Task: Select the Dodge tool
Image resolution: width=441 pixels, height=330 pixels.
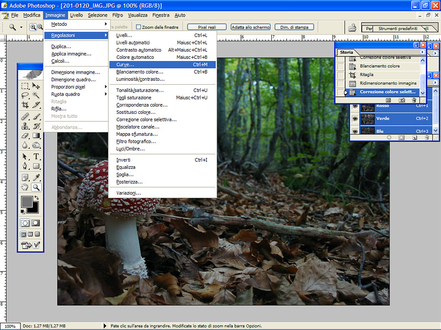Action: (36, 145)
